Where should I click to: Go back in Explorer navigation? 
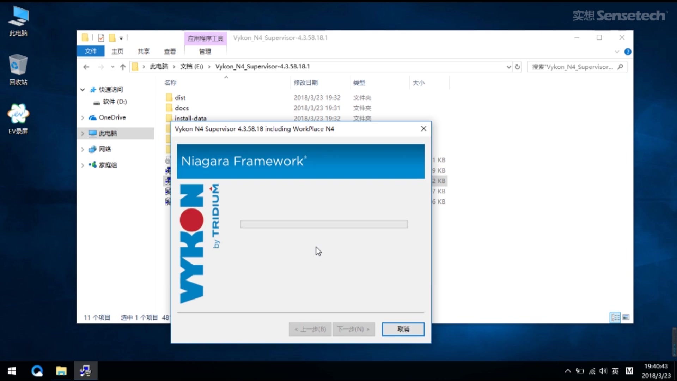(86, 67)
